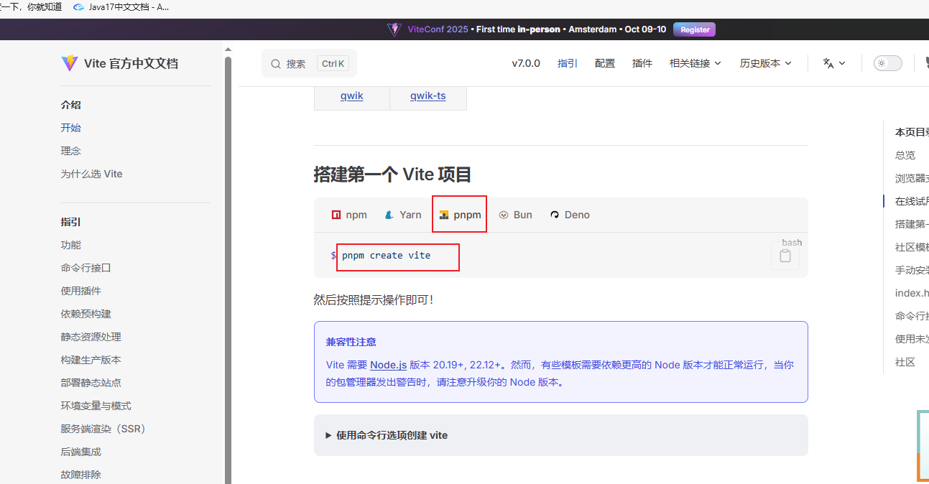Open 命令行接口 in the sidebar
The width and height of the screenshot is (929, 484).
pos(86,268)
